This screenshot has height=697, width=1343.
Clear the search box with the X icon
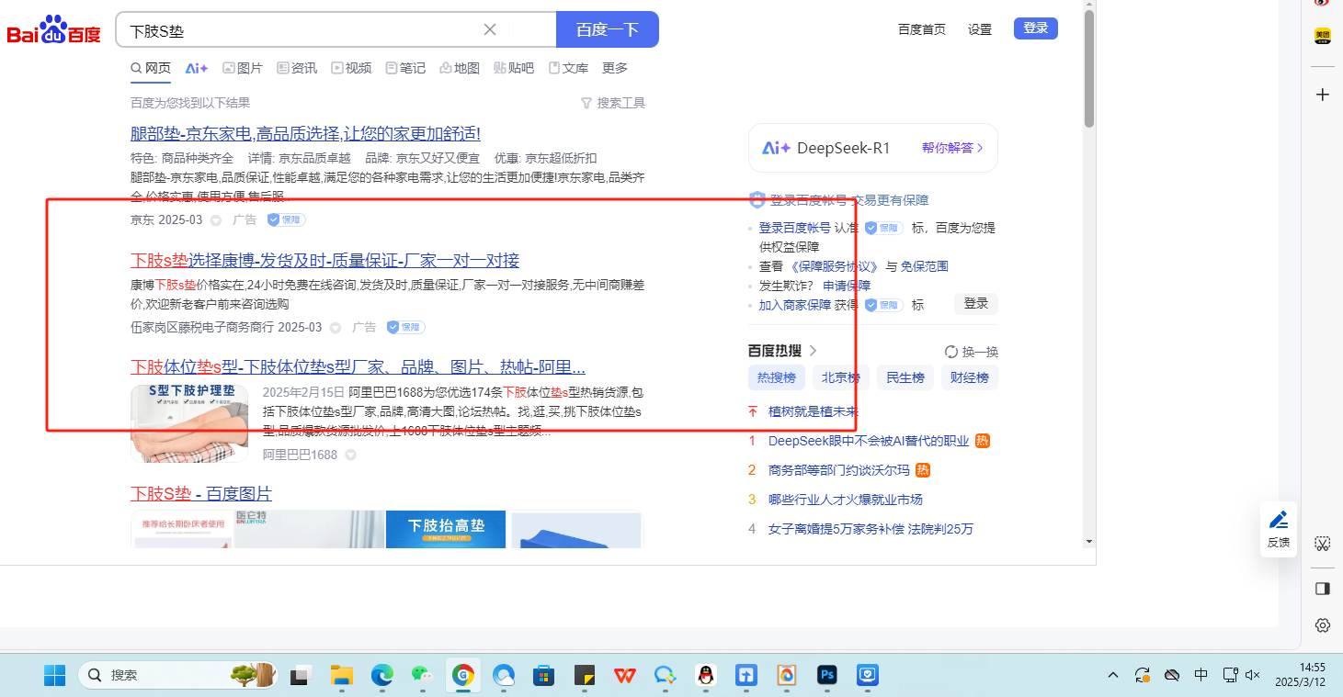click(490, 29)
